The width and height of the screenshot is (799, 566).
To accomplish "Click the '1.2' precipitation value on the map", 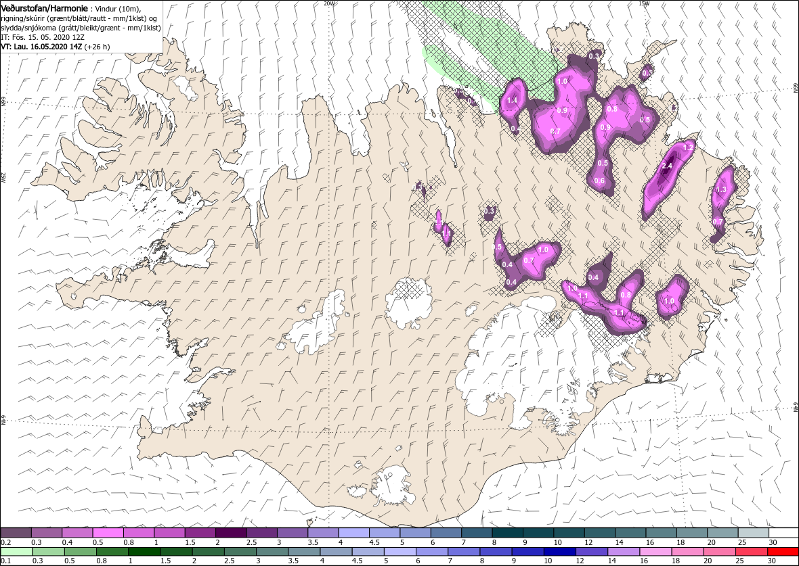I will [x=688, y=147].
